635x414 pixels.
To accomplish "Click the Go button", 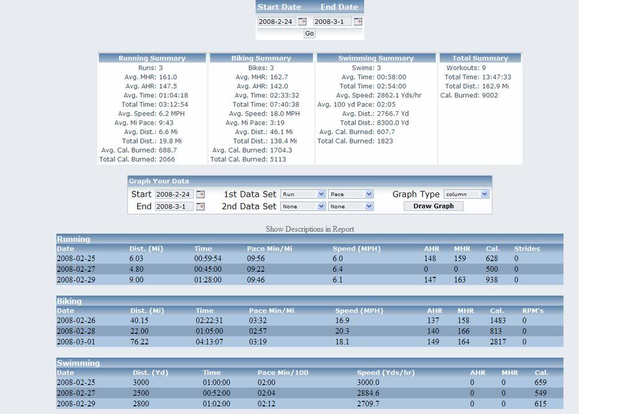I will click(x=309, y=34).
